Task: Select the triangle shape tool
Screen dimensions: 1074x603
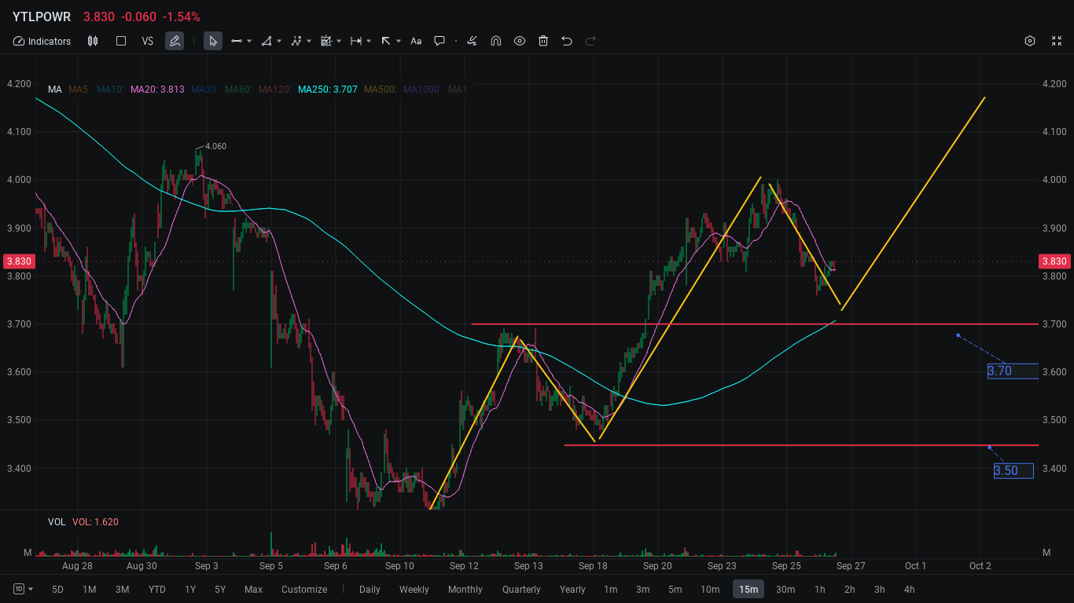Action: 267,41
